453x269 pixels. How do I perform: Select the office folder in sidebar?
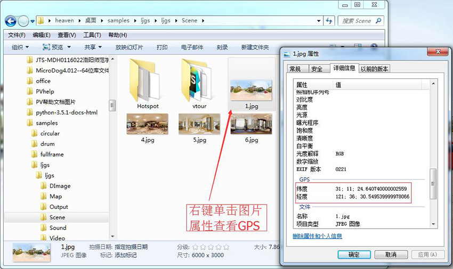pos(43,81)
